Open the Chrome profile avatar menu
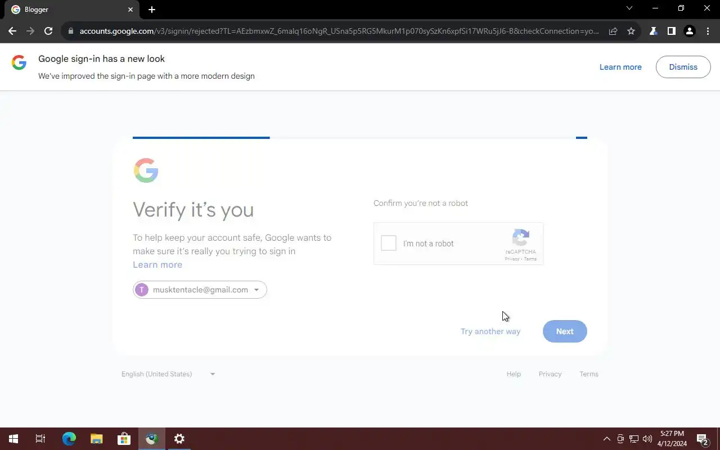Image resolution: width=720 pixels, height=450 pixels. [x=689, y=31]
